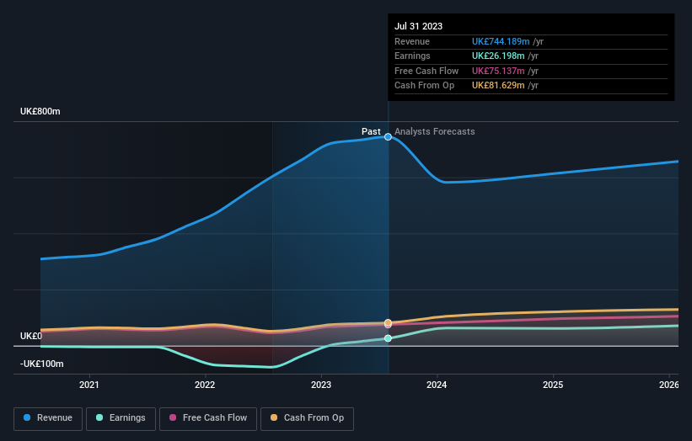Click the 'Revenue' tooltip row label
The width and height of the screenshot is (692, 441).
(x=412, y=41)
